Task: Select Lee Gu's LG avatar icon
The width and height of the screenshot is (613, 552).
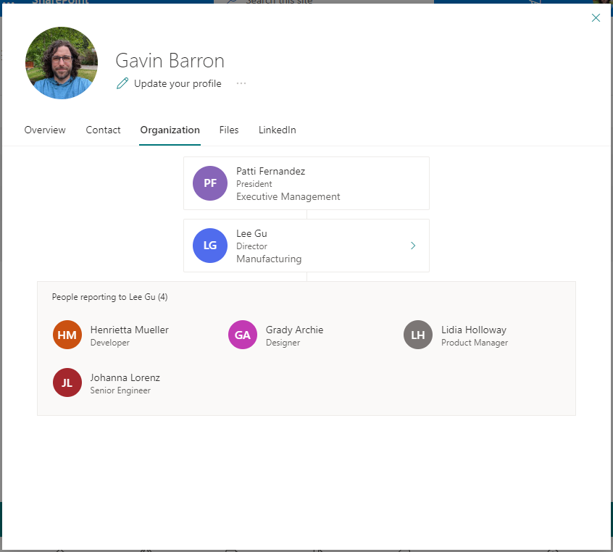Action: (209, 246)
